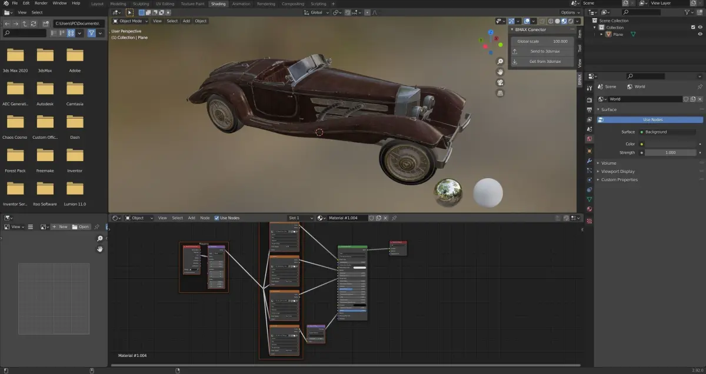This screenshot has width=706, height=374.
Task: Click Open image button in image editor
Action: click(x=81, y=227)
